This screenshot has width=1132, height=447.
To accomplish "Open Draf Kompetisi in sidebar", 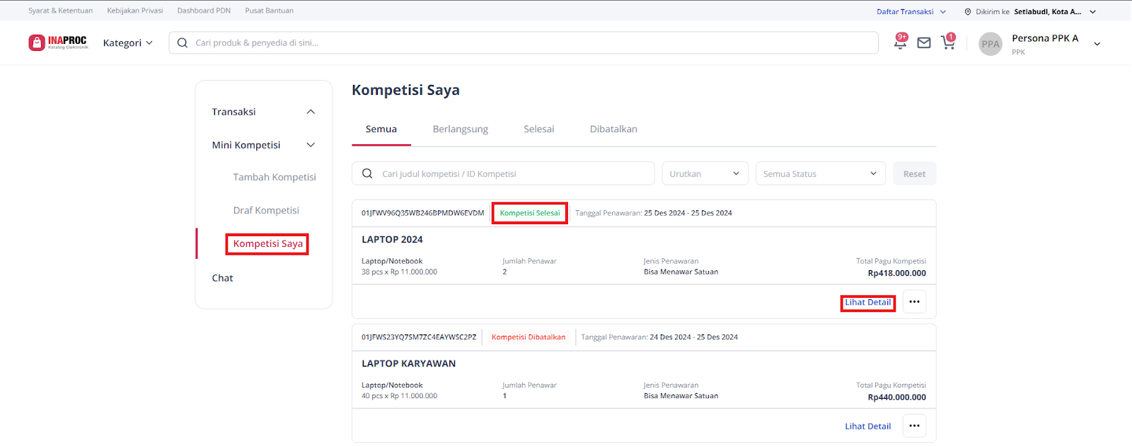I will 266,211.
